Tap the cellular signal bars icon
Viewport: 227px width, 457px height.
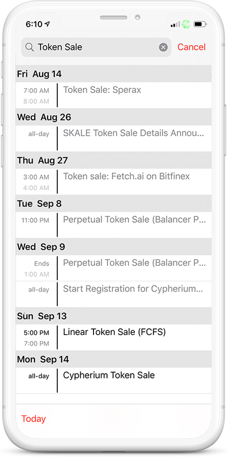[x=175, y=25]
